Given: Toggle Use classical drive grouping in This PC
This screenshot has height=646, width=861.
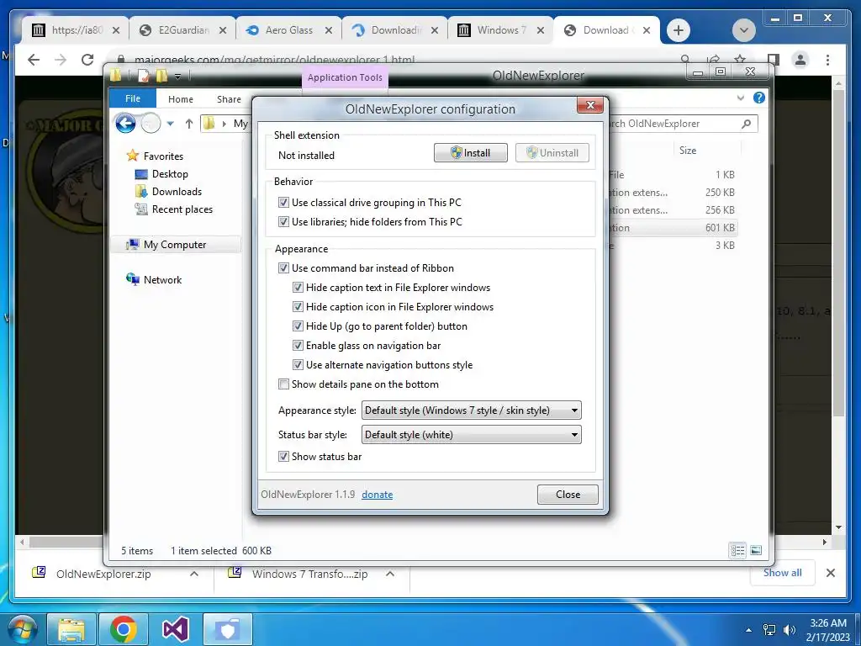Looking at the screenshot, I should pos(283,203).
